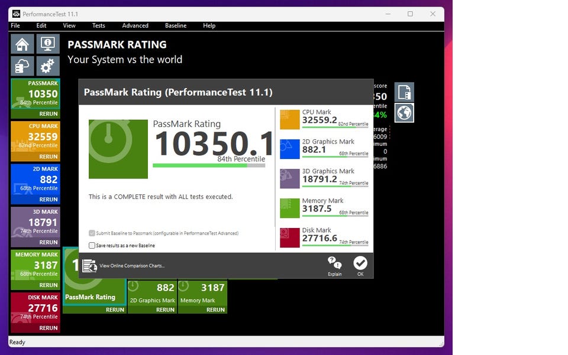568x355 pixels.
Task: Click the save results document icon
Action: (x=404, y=92)
